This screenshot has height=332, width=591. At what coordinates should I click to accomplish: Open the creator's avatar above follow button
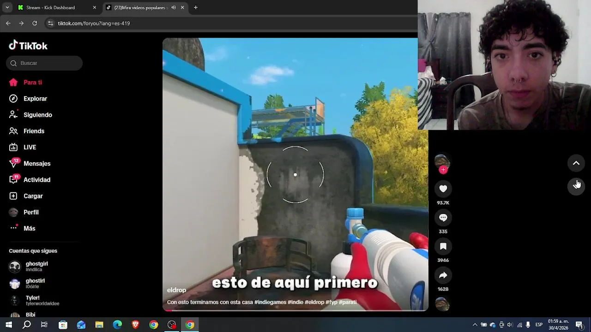[442, 161]
